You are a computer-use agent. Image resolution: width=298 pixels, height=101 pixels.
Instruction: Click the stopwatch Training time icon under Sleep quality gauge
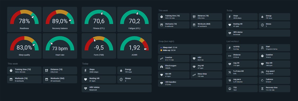tap(11, 71)
